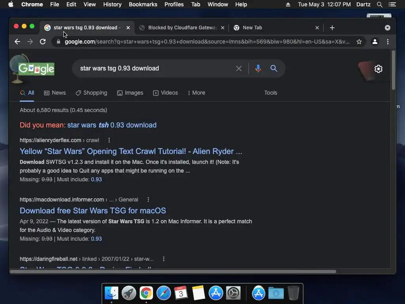The image size is (405, 304).
Task: Bookmark this page with the star icon
Action: 359,42
